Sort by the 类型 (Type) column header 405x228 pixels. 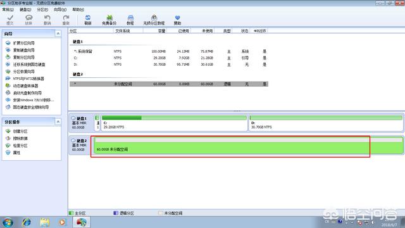(x=223, y=31)
